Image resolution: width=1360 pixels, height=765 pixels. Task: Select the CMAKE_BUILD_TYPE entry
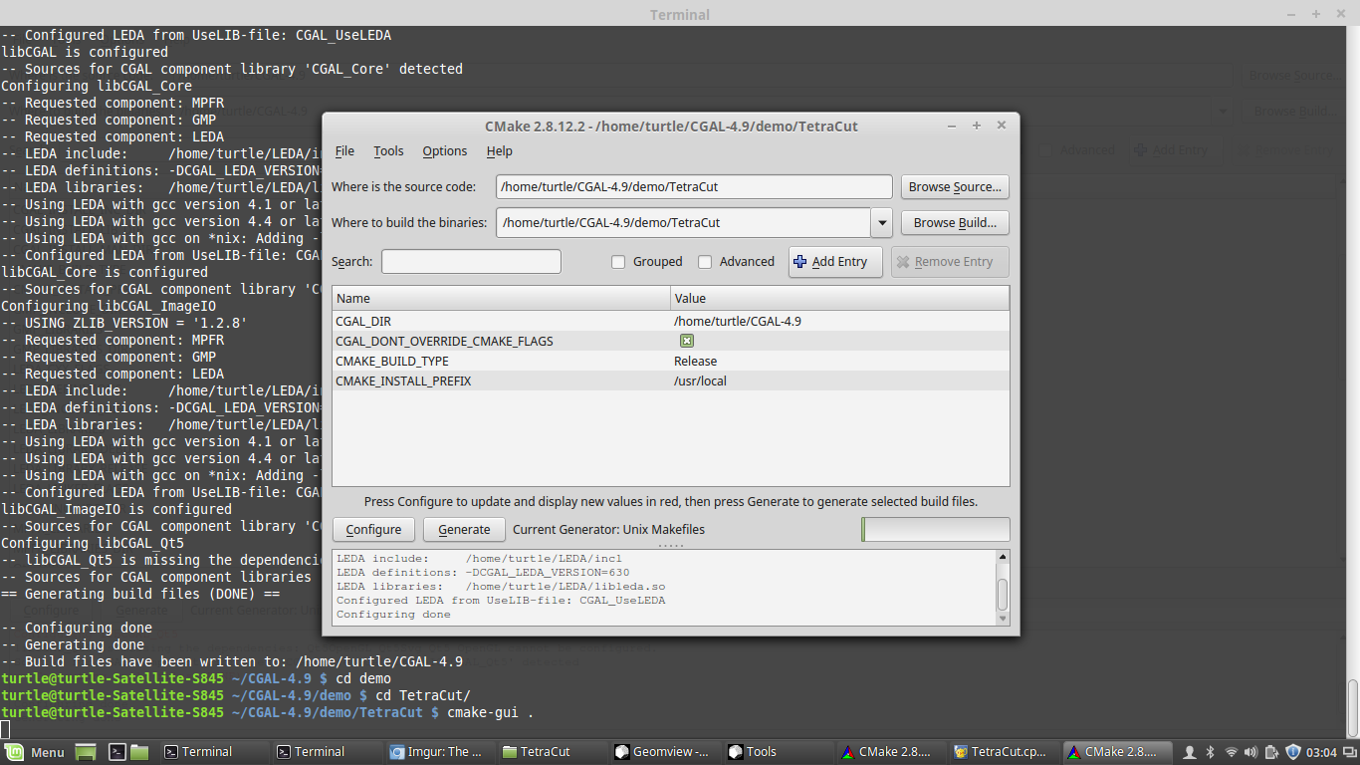click(392, 361)
